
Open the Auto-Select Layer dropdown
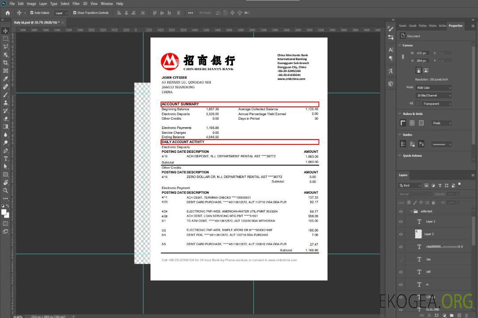[x=62, y=13]
